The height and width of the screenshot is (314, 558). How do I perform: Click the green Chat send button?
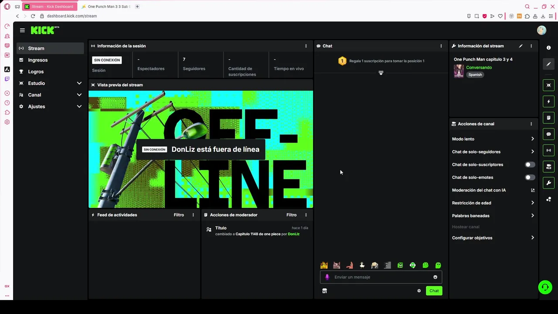(x=434, y=291)
